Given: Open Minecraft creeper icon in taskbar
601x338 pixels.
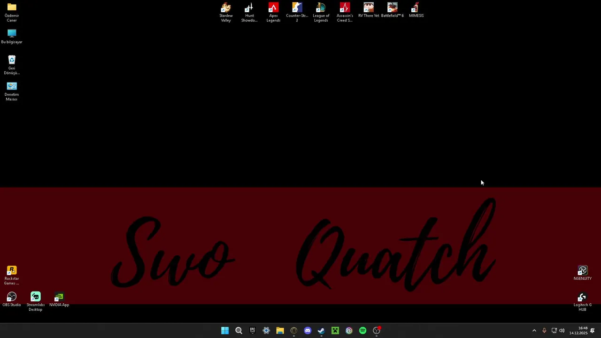Looking at the screenshot, I should [x=335, y=330].
